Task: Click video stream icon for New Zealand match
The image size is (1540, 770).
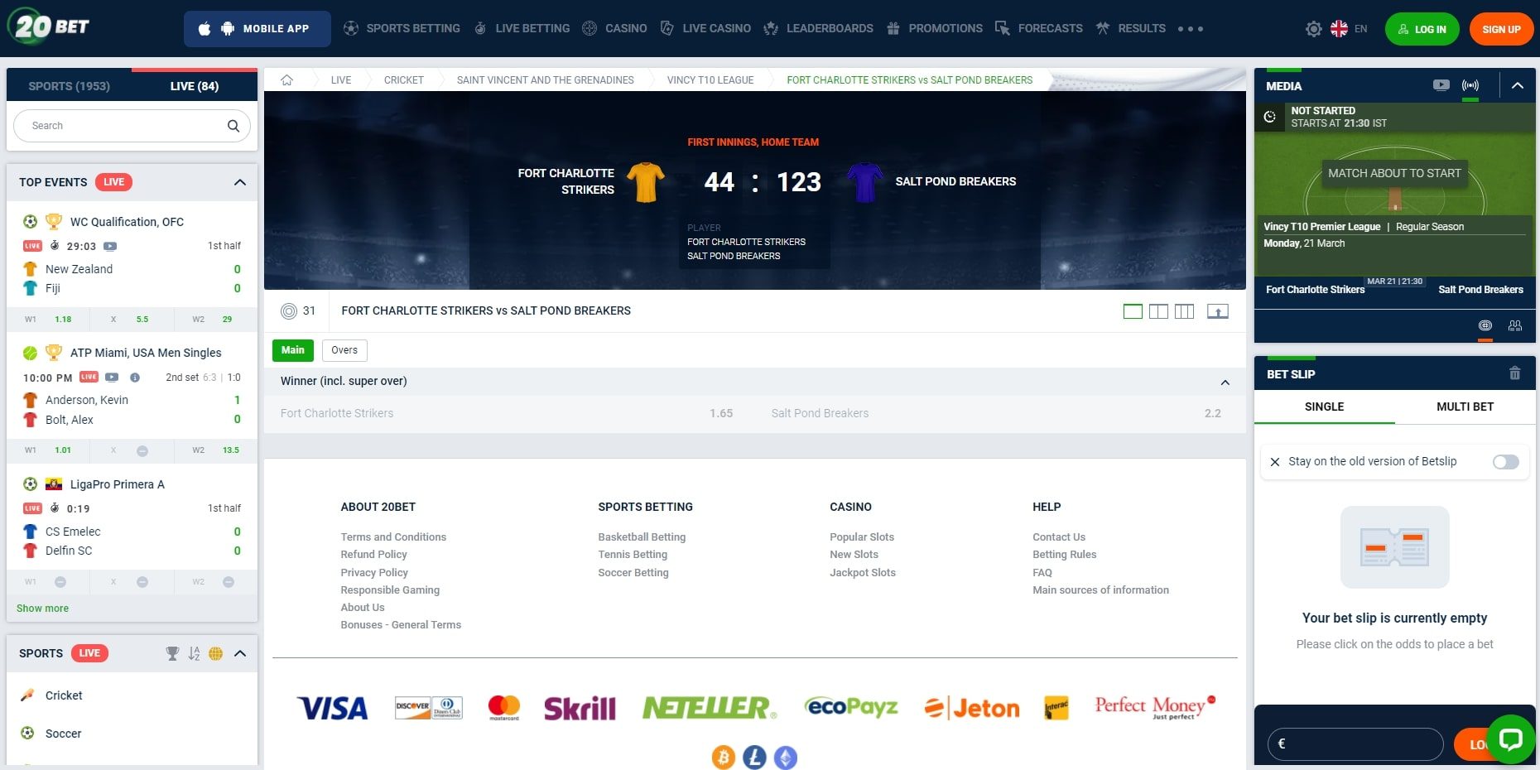Action: (110, 246)
